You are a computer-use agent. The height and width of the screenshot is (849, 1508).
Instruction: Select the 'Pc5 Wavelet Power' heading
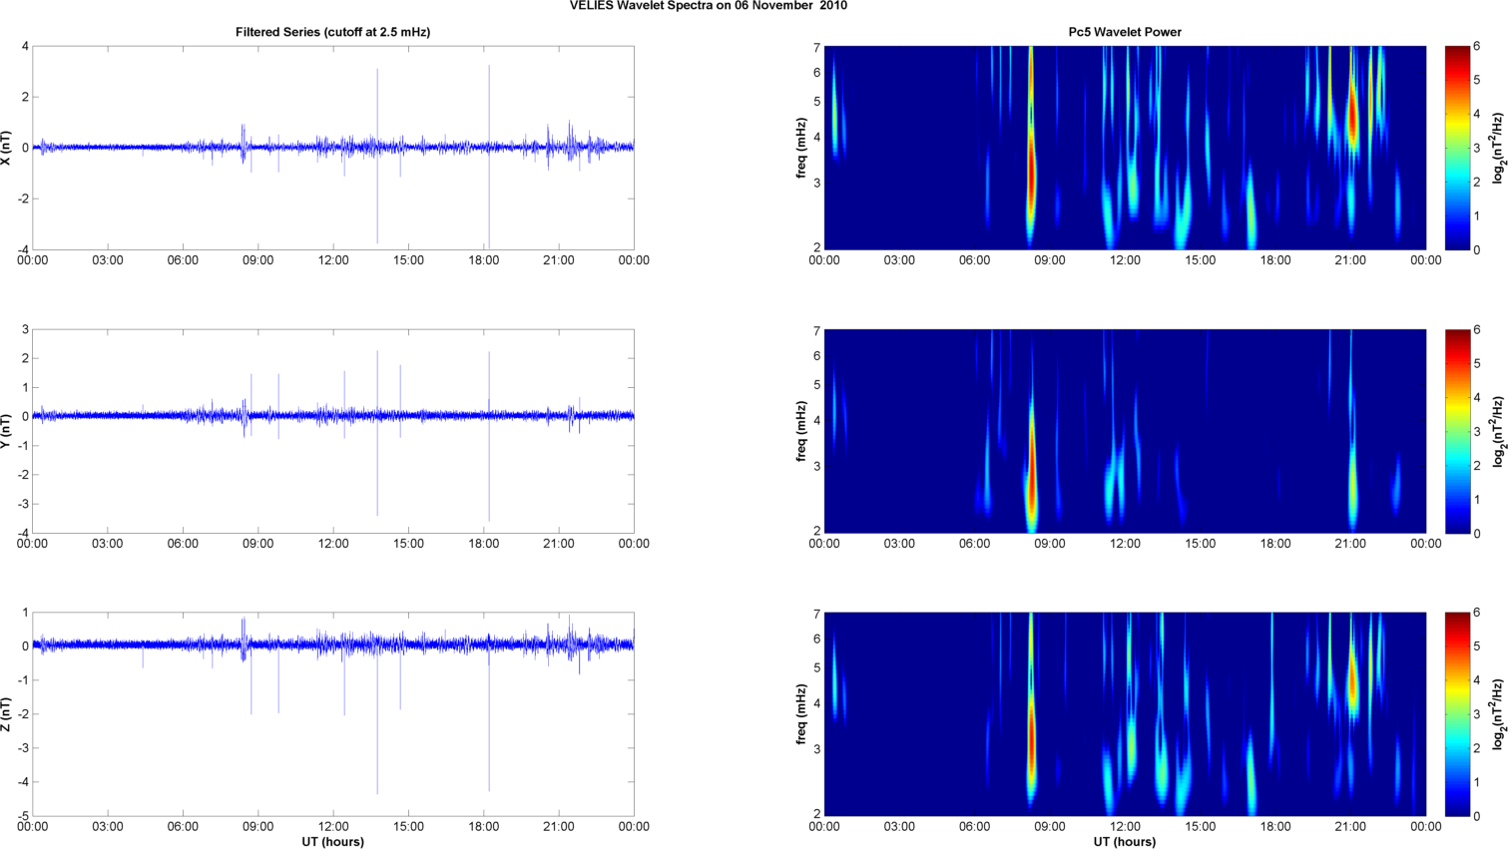tap(1125, 32)
